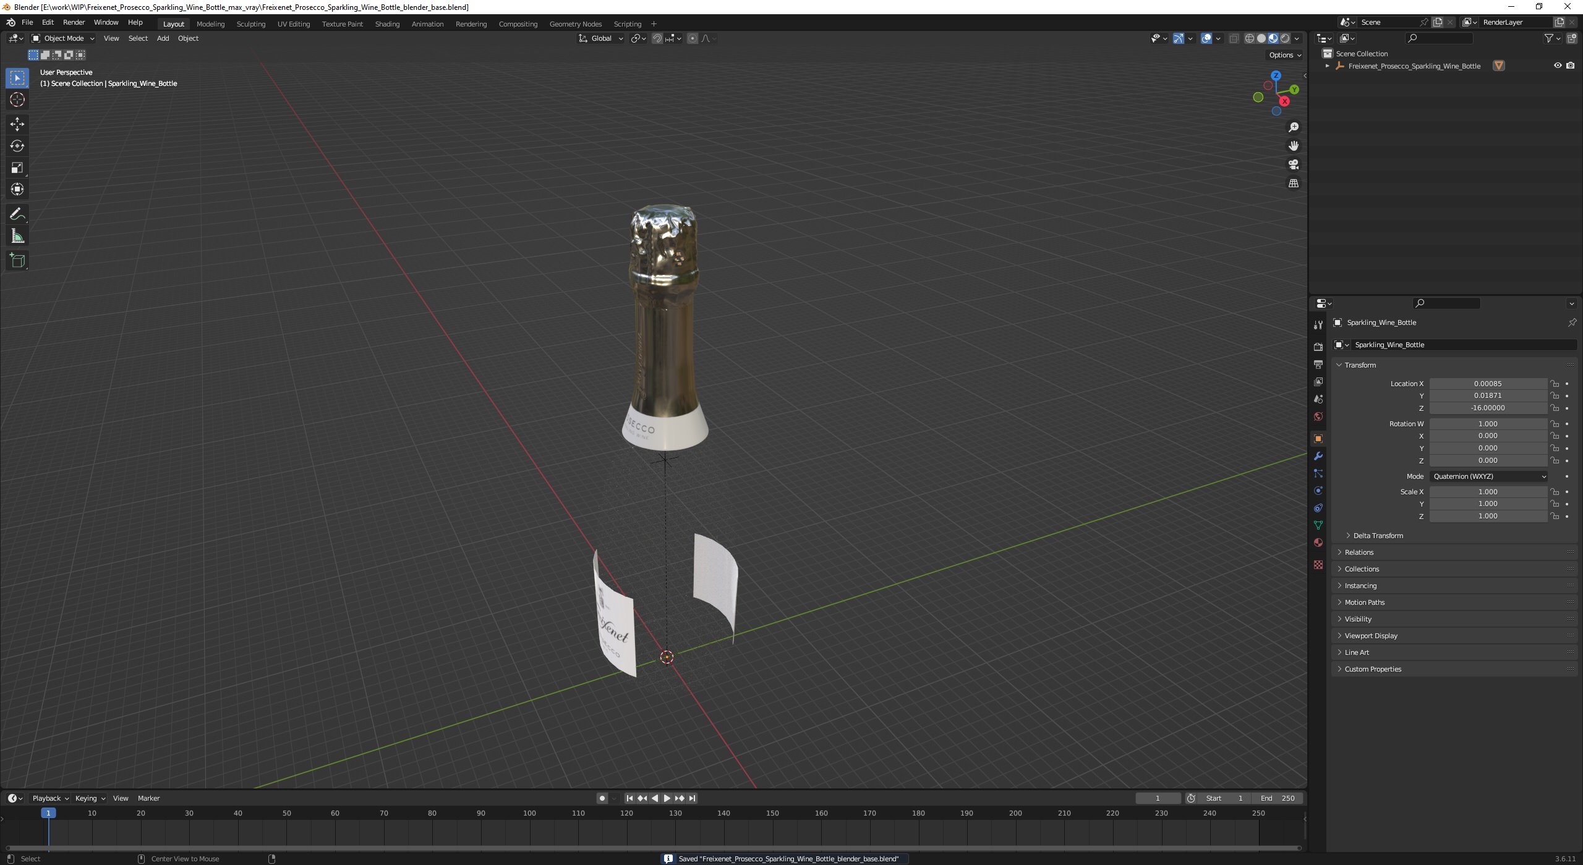The height and width of the screenshot is (865, 1583).
Task: Open the Playback popover in timeline
Action: point(50,798)
